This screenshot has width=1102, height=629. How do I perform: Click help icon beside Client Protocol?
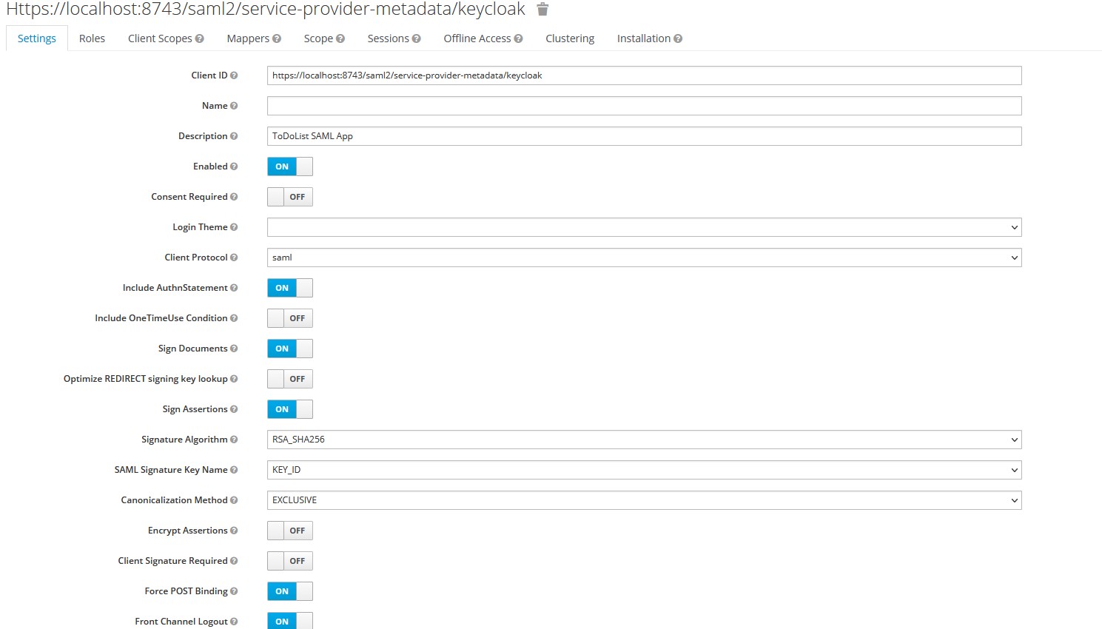pyautogui.click(x=233, y=258)
